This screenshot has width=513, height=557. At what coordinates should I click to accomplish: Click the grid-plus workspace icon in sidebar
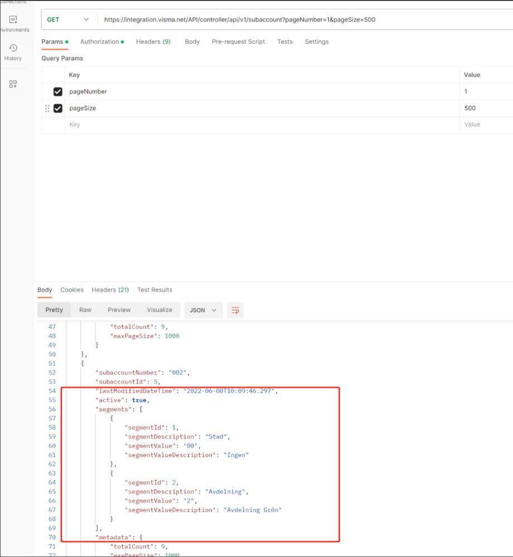[13, 84]
